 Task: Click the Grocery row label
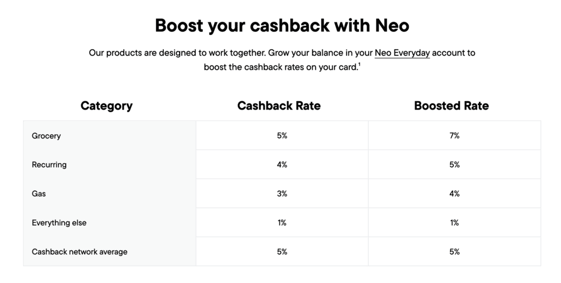(x=47, y=136)
